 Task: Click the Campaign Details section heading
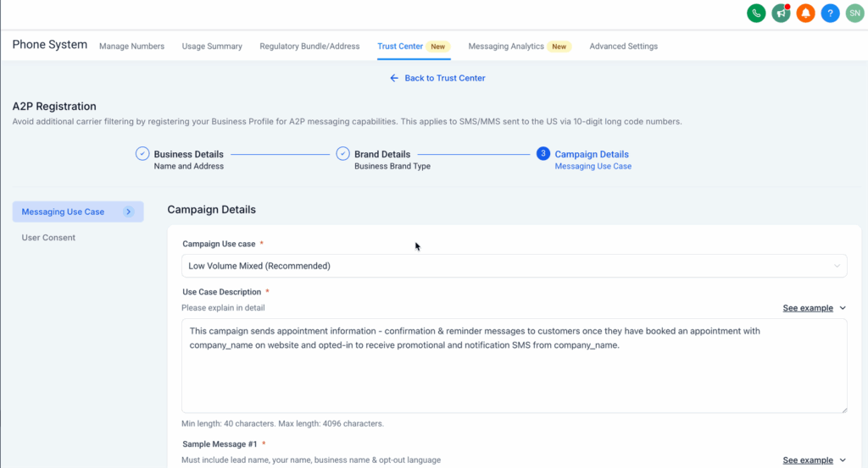tap(211, 209)
